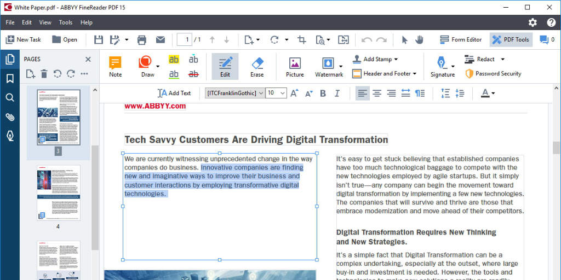Open the Add Page dropdown arrow
Viewport: 561px width, 280px height.
[x=258, y=40]
